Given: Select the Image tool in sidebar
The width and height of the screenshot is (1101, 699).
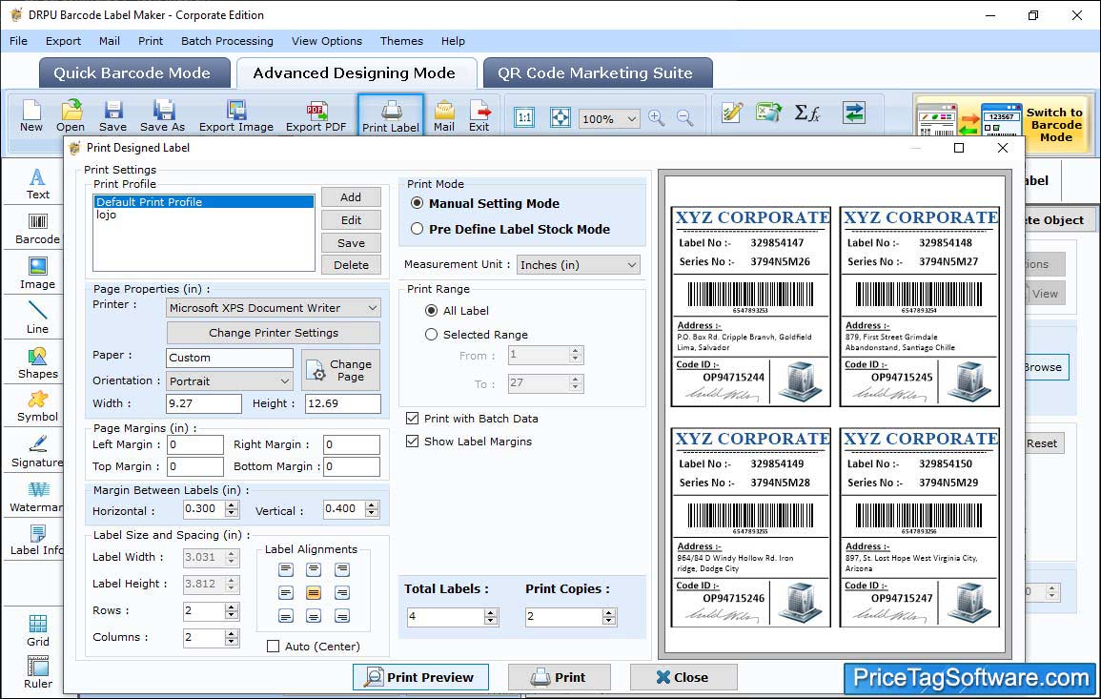Looking at the screenshot, I should click(x=37, y=274).
